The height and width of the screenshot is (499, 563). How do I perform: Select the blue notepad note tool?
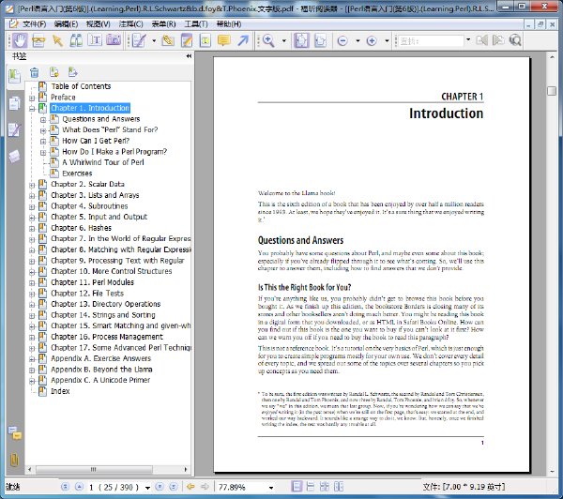tap(187, 40)
